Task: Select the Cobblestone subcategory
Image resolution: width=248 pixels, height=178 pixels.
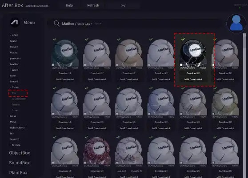Action: pos(19,99)
